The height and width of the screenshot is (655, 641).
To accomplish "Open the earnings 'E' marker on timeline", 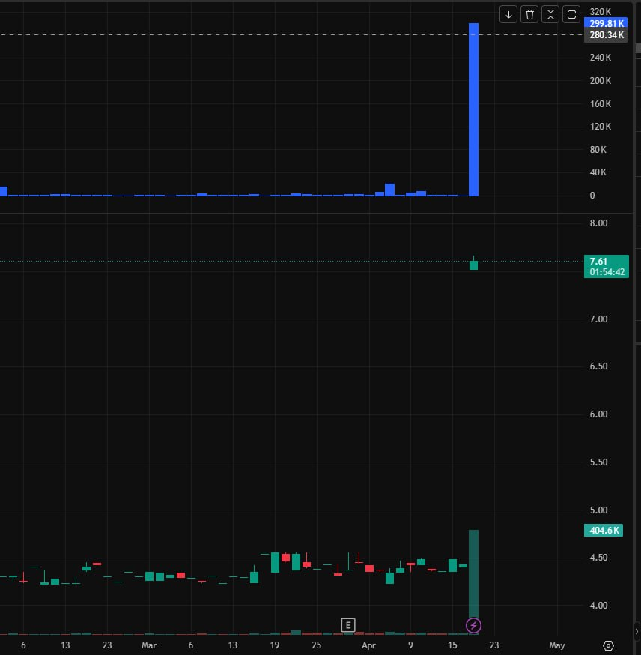I will tap(348, 625).
